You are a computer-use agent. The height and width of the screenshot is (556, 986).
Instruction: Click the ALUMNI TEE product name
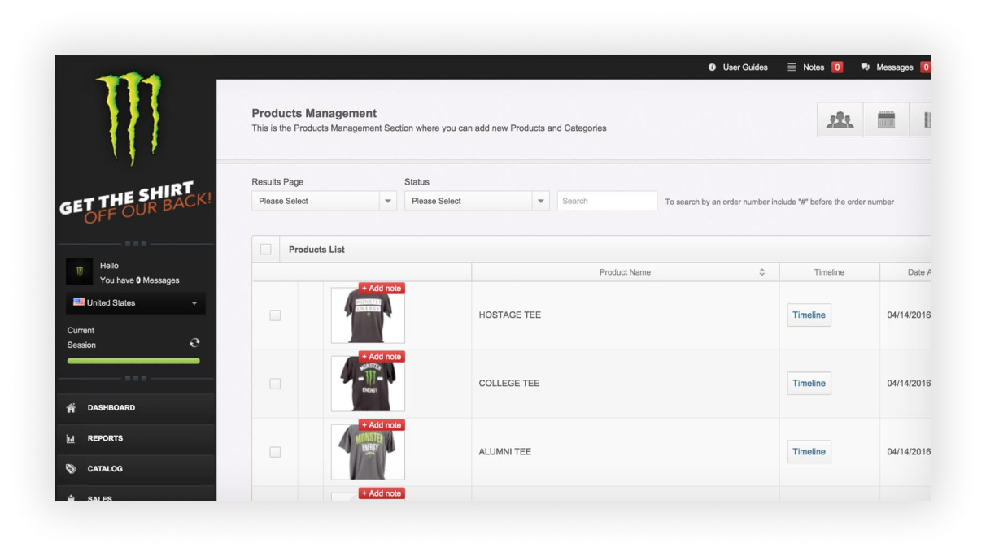pyautogui.click(x=504, y=452)
